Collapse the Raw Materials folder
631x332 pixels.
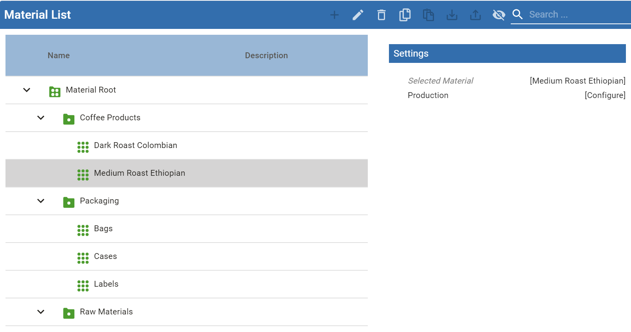tap(41, 312)
